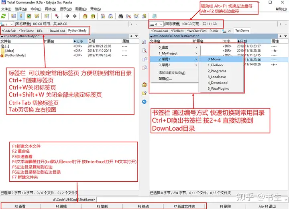Click the Edit document icon in middle bar

[x=144, y=50]
